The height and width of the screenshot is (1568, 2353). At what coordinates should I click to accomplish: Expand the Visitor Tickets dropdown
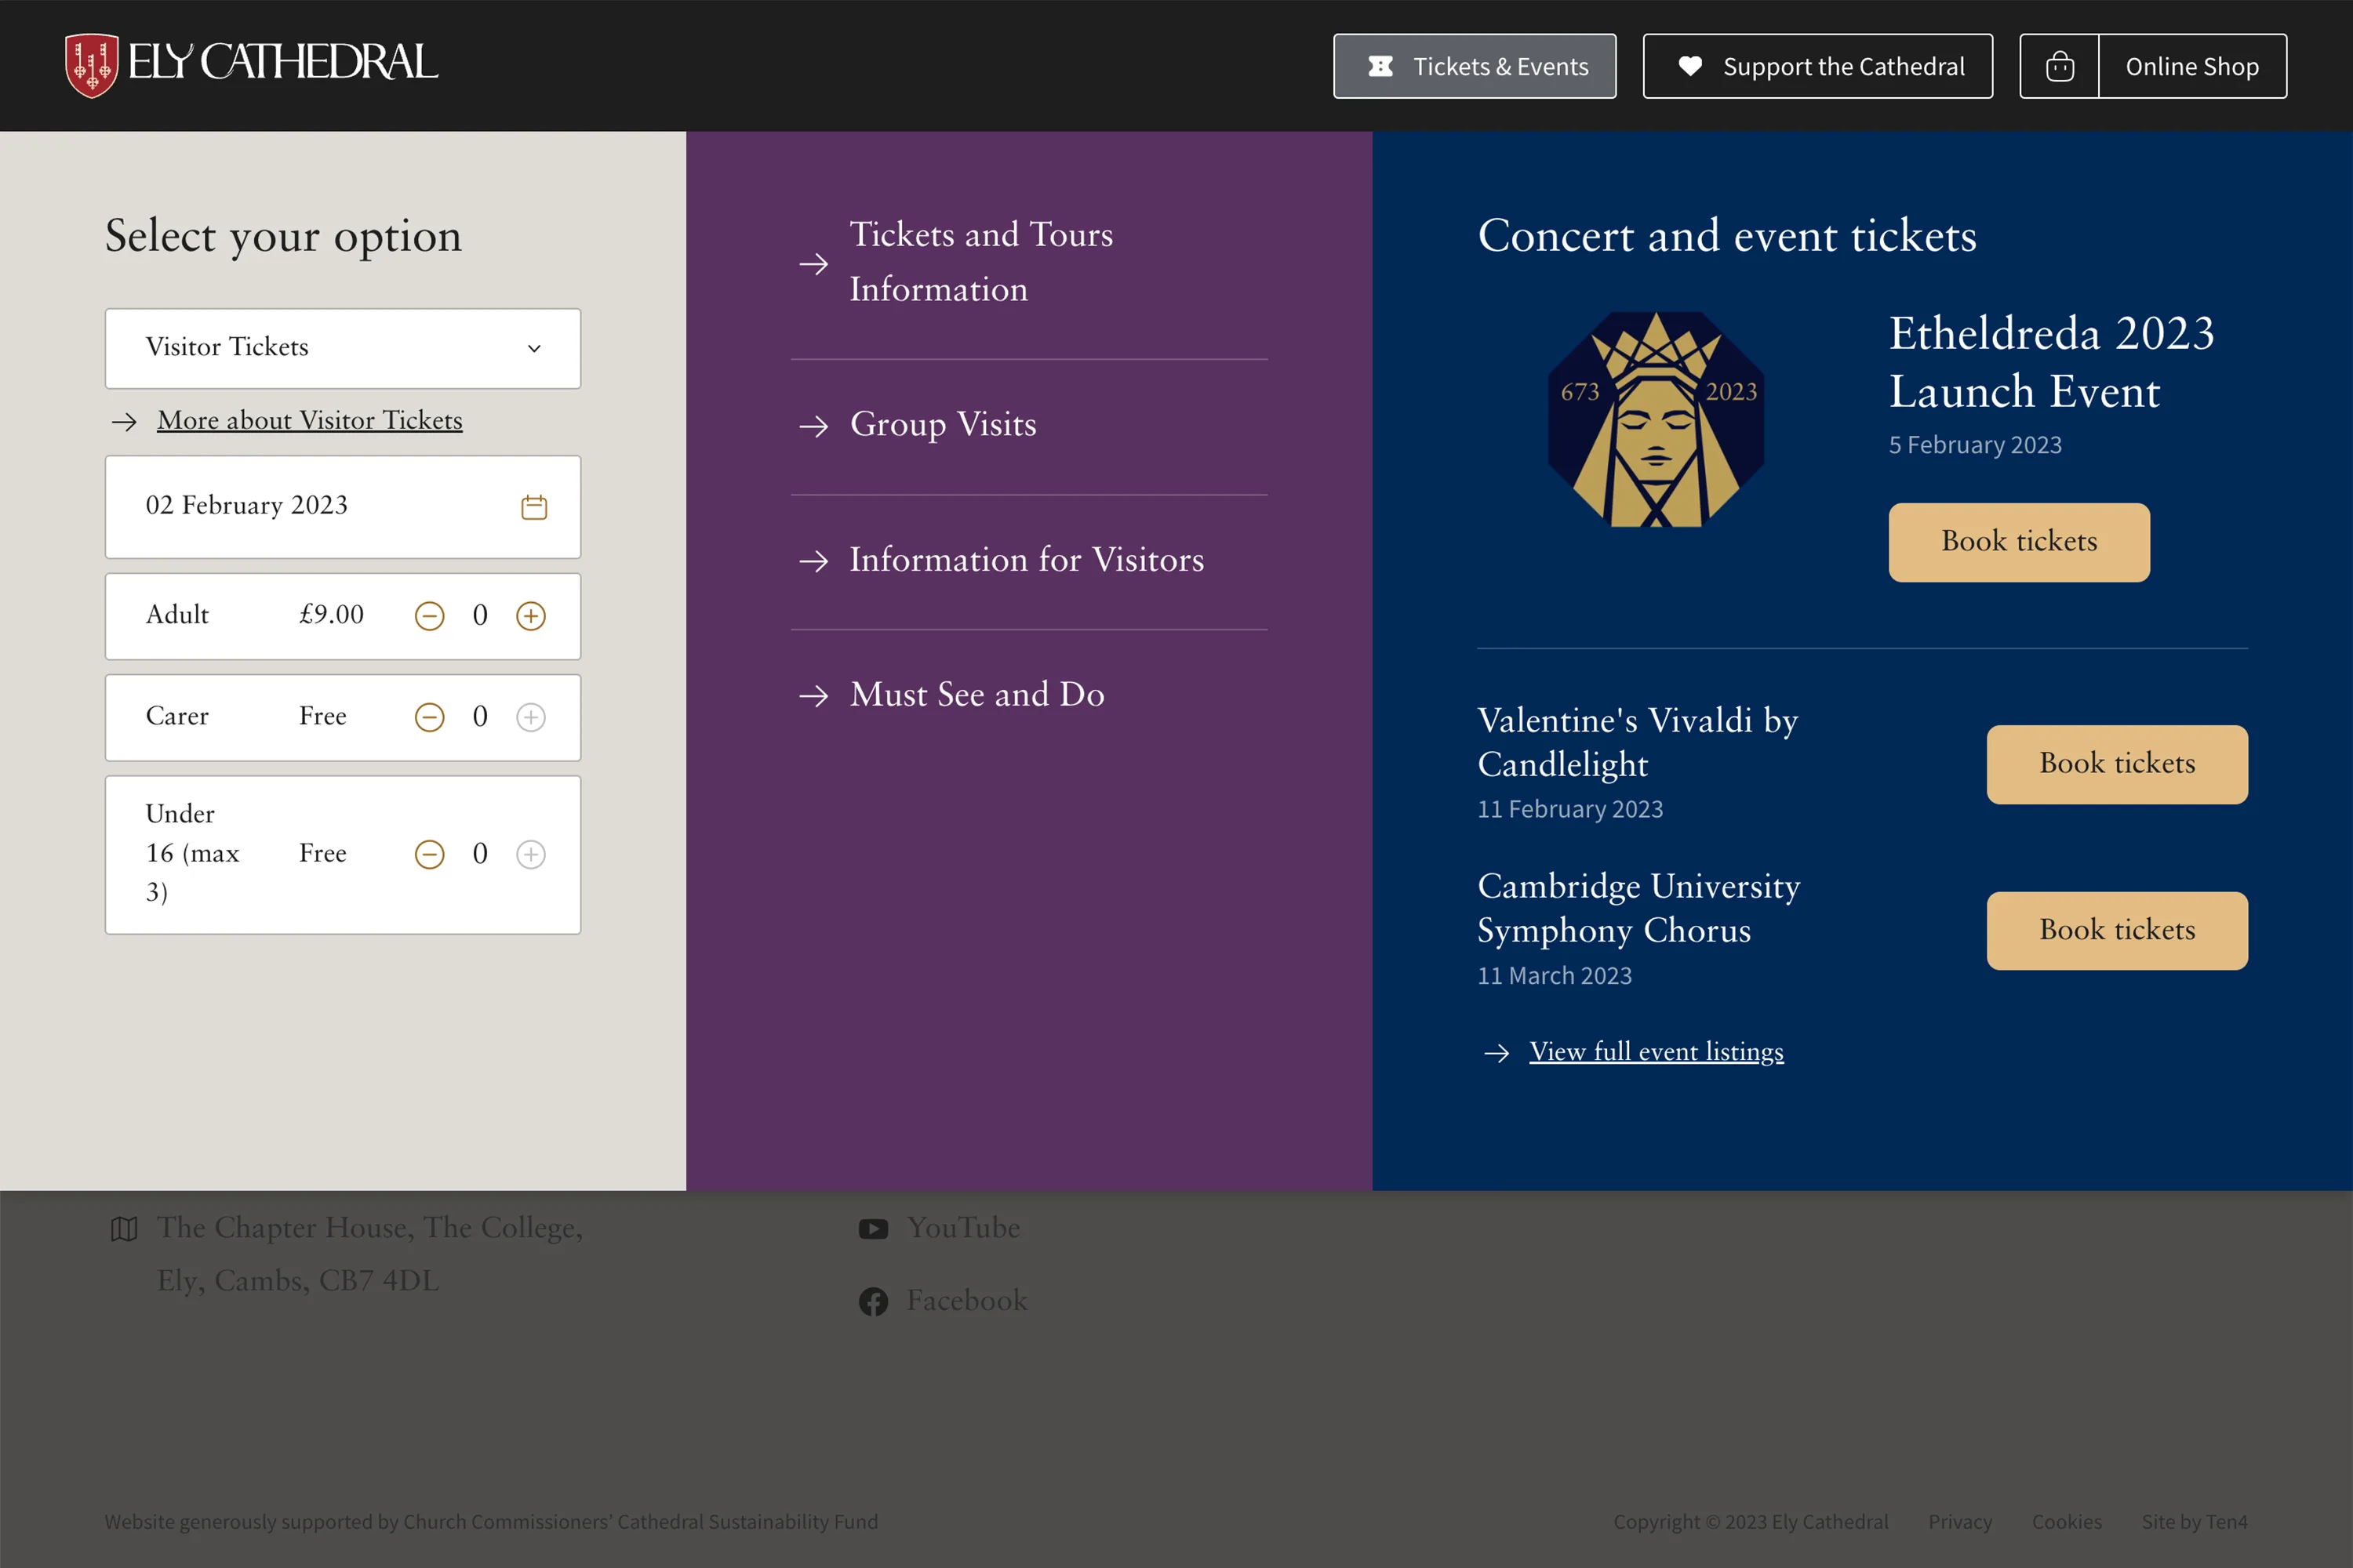click(342, 348)
